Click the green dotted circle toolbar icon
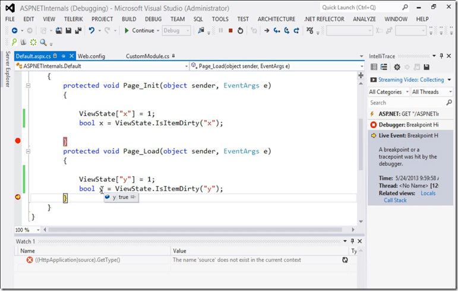Image resolution: width=458 pixels, height=291 pixels. click(x=33, y=42)
